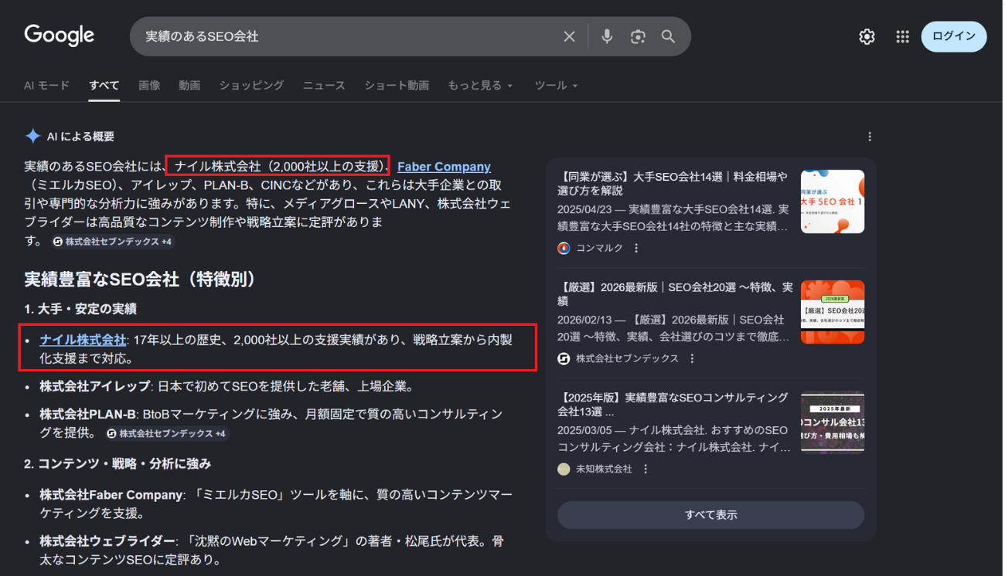The width and height of the screenshot is (1005, 576).
Task: Clear the search query with the X icon
Action: click(570, 36)
